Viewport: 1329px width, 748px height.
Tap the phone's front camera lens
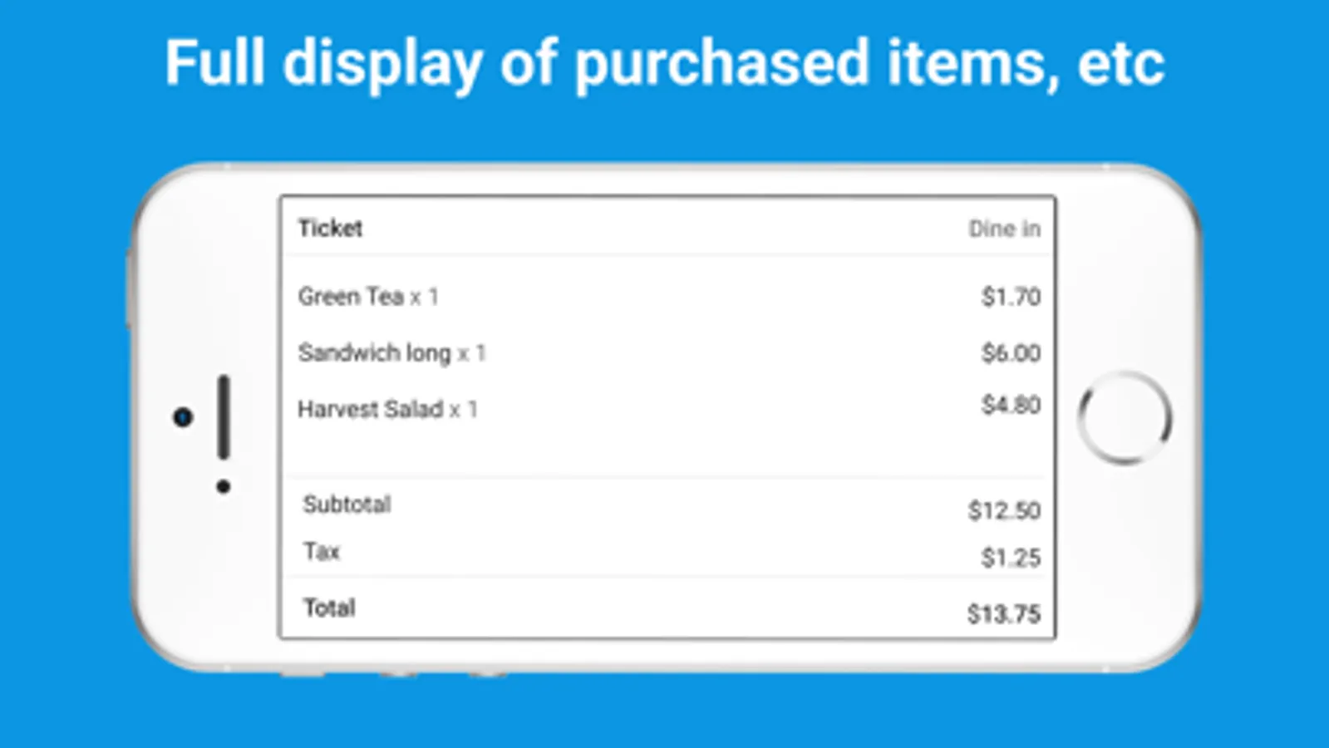pyautogui.click(x=183, y=417)
